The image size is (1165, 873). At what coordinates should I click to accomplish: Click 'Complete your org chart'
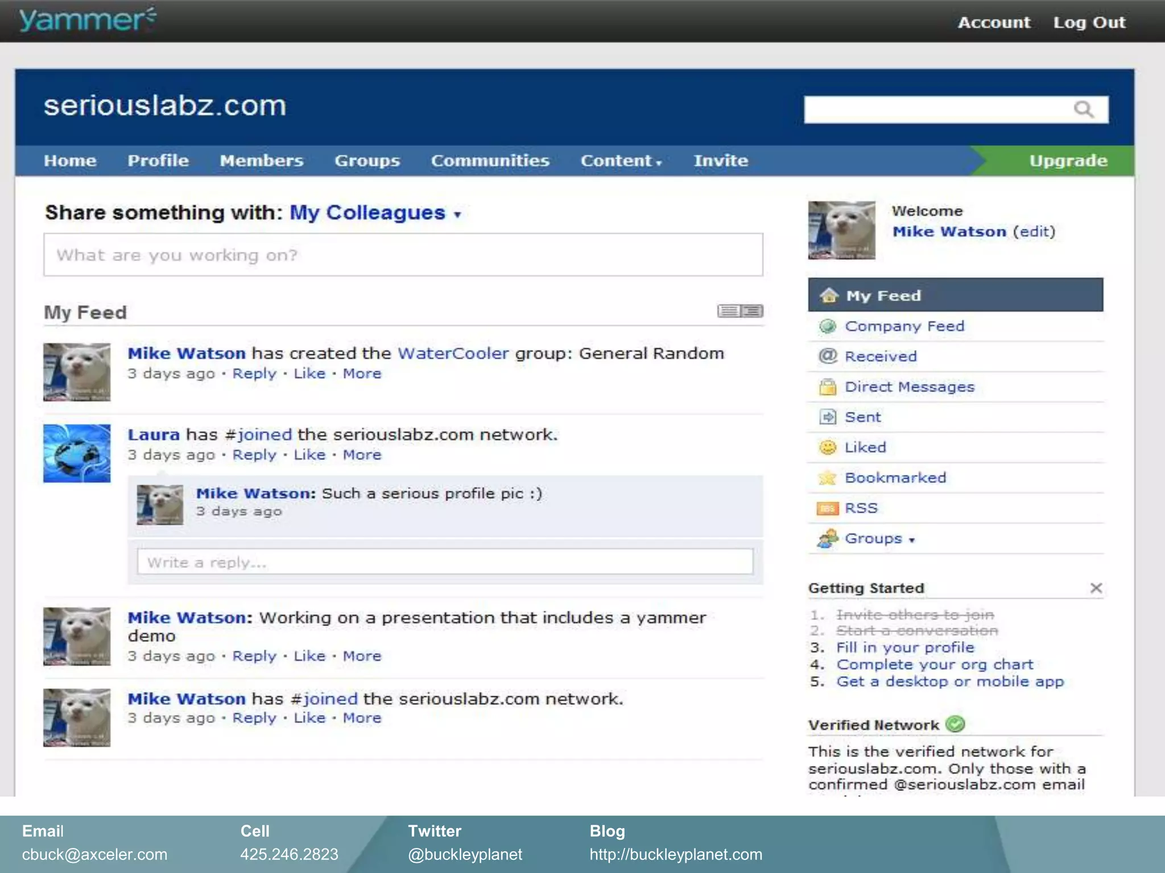[935, 664]
